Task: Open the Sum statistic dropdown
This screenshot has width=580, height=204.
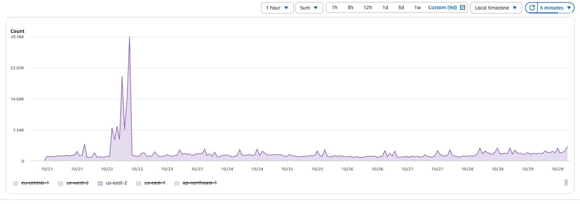Action: 309,8
